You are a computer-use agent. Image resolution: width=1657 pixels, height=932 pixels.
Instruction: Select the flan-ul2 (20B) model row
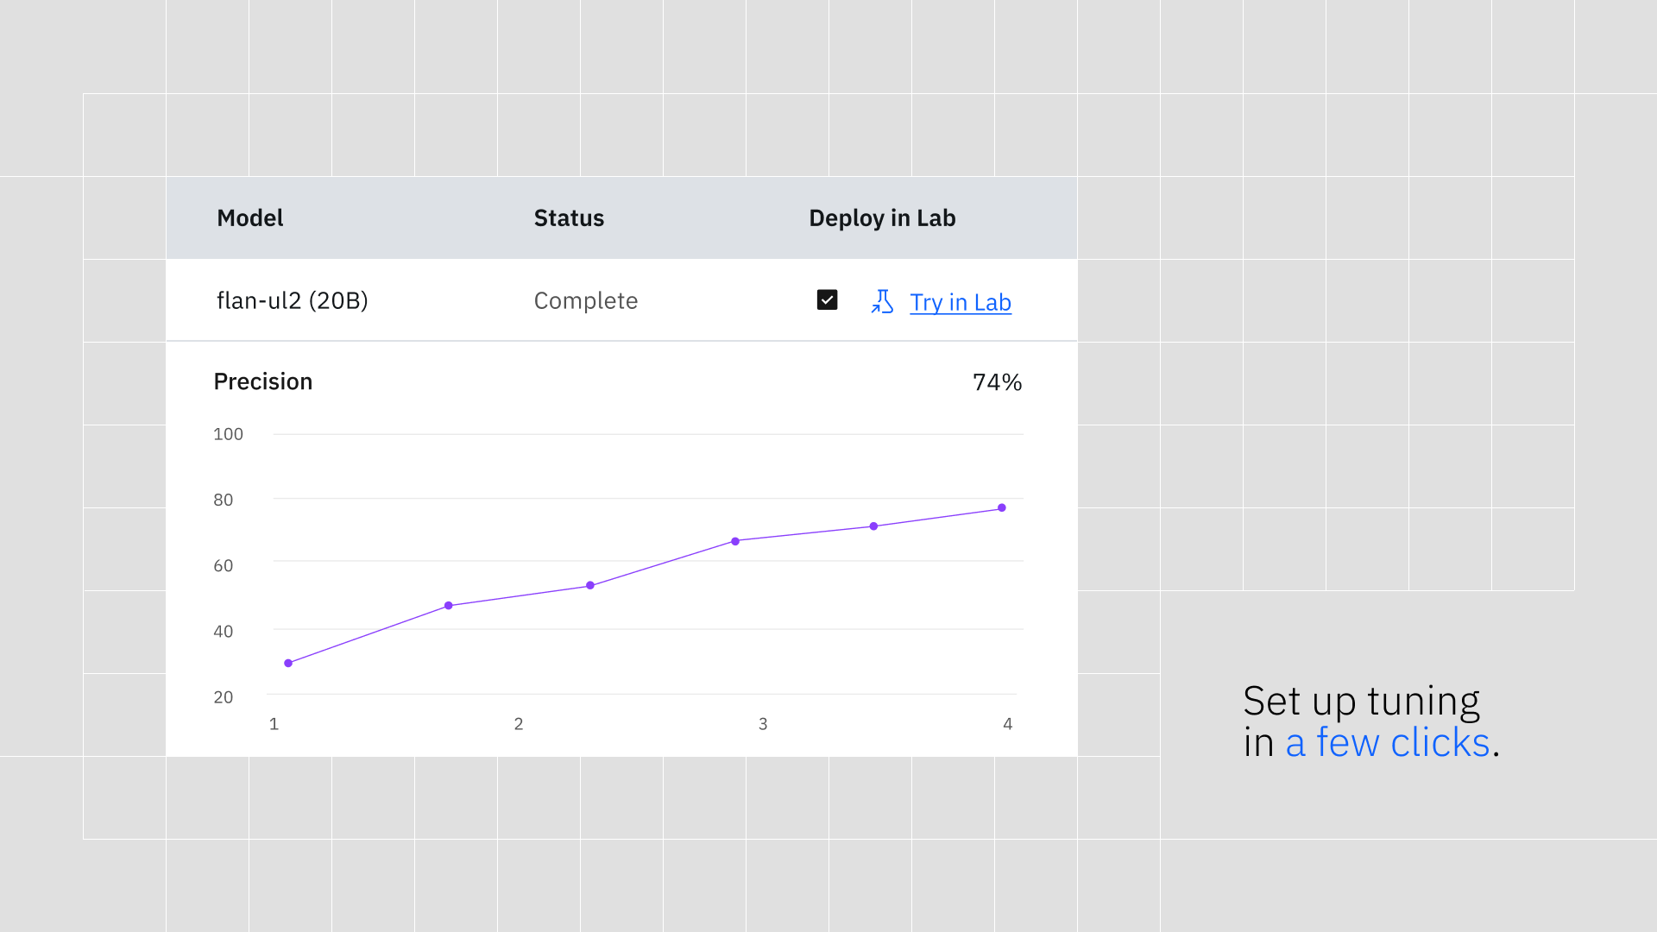[x=292, y=300]
